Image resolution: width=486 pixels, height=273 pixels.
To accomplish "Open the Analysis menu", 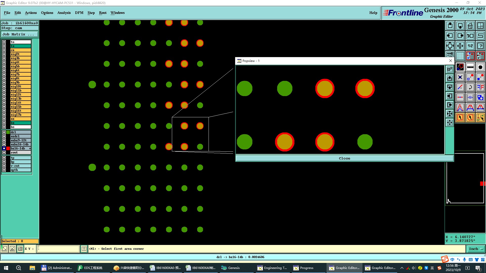I will (64, 13).
